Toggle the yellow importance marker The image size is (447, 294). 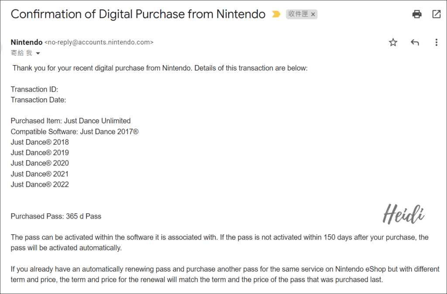pyautogui.click(x=276, y=14)
